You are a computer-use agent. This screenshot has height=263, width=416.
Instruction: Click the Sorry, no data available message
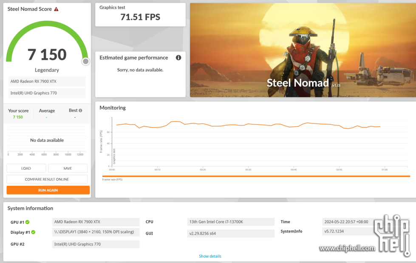point(140,70)
